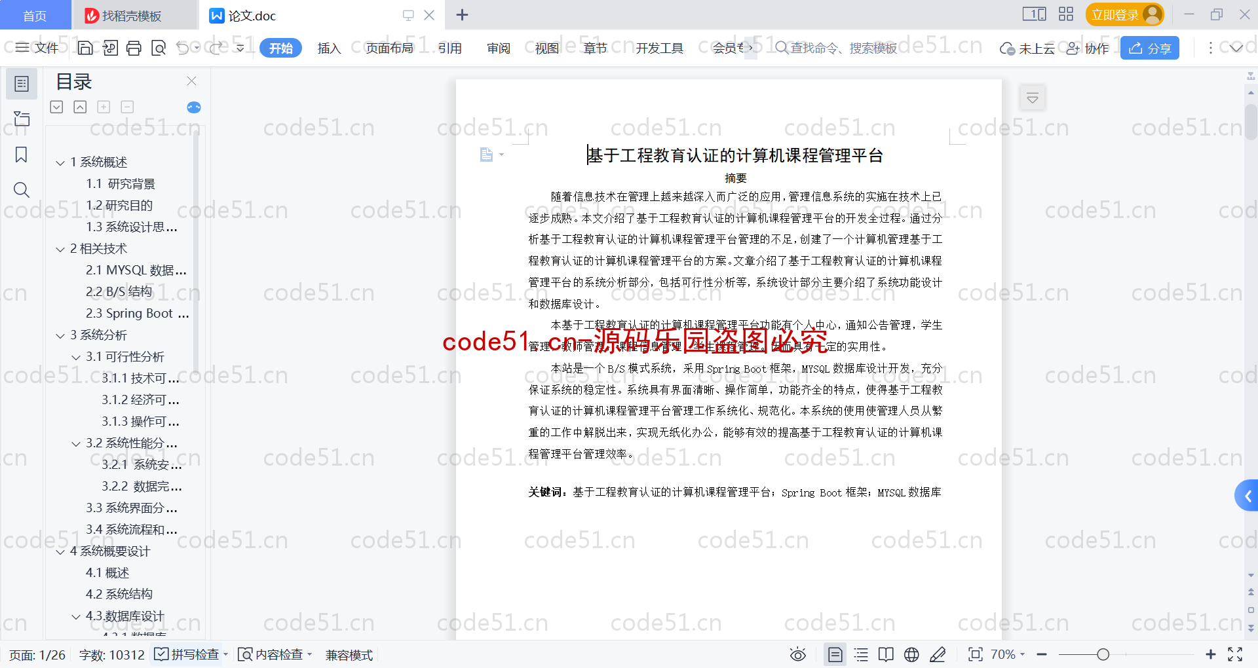Viewport: 1258px width, 668px height.
Task: Open Print Preview from the toolbar
Action: pyautogui.click(x=159, y=48)
